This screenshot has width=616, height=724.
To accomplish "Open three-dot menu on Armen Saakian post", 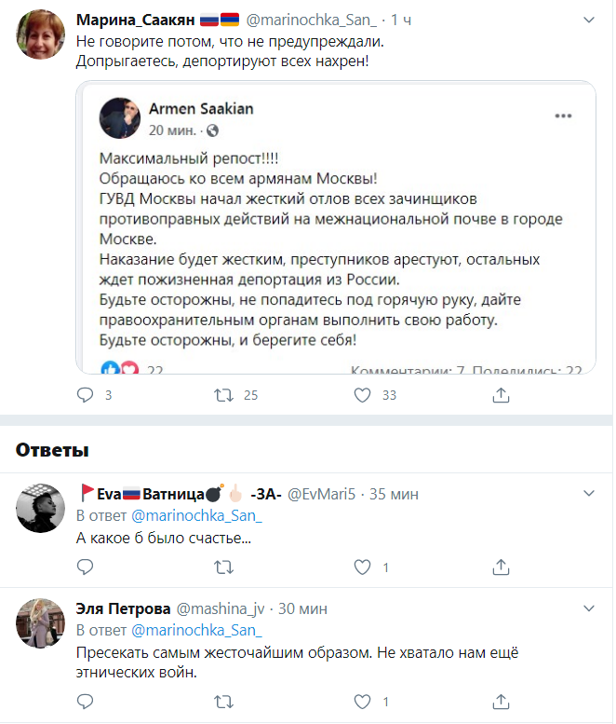I will click(563, 116).
